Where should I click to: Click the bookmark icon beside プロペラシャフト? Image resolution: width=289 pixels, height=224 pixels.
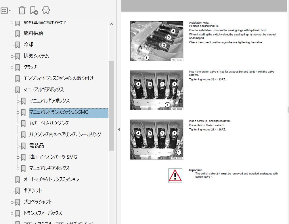click(17, 202)
